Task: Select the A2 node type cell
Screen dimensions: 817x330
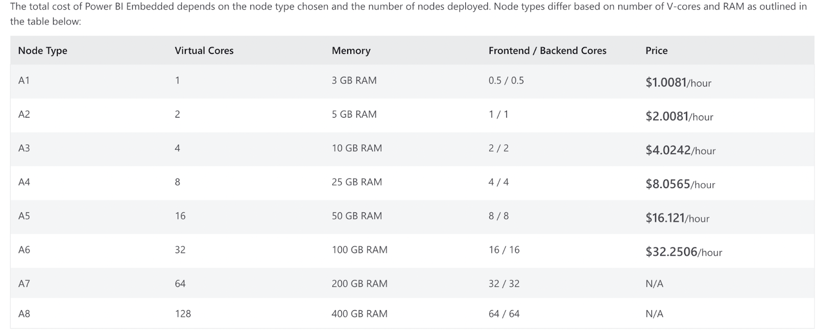Action: pos(24,114)
